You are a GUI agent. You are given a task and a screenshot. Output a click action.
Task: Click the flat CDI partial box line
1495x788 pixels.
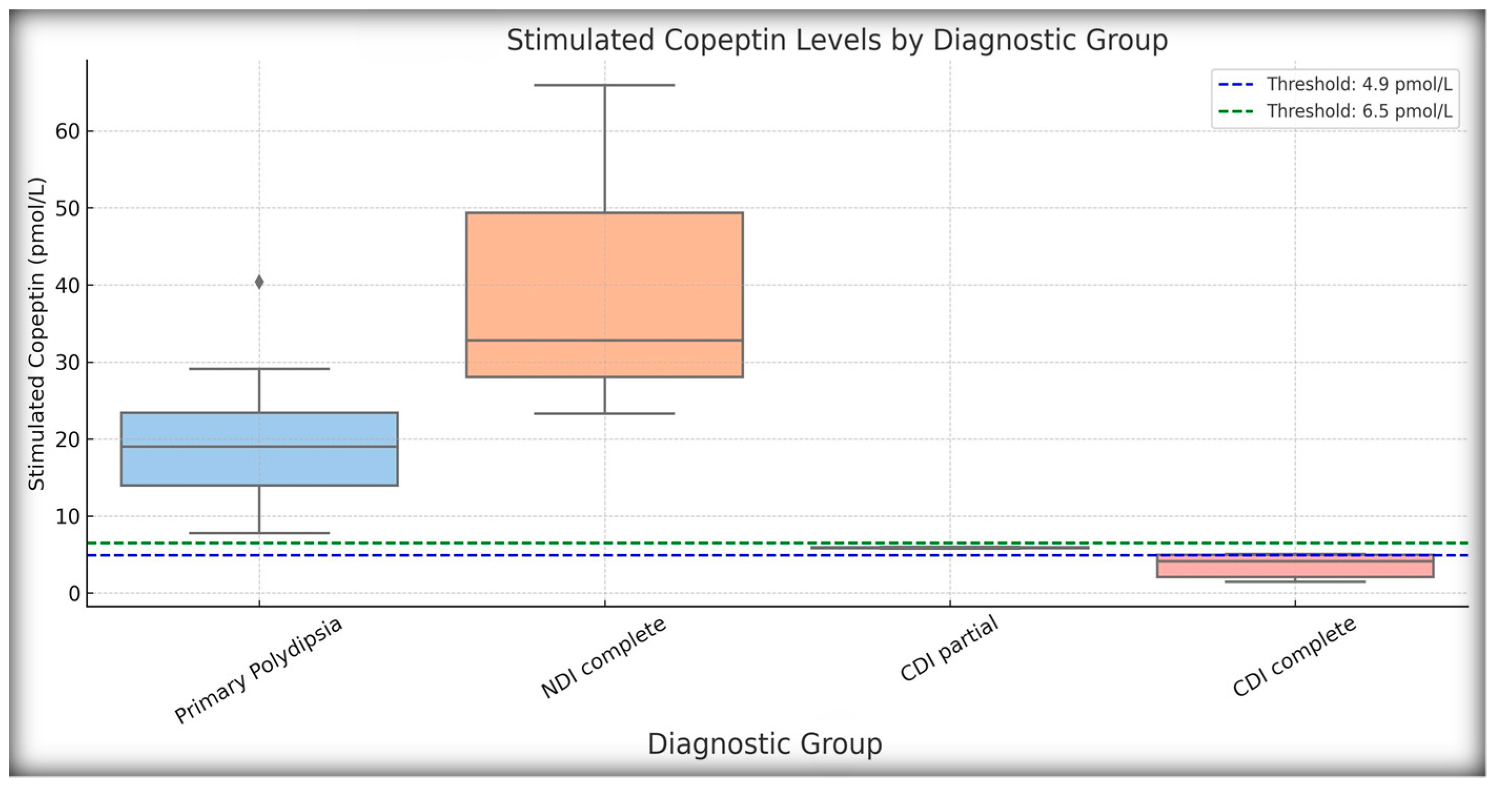[x=949, y=547]
